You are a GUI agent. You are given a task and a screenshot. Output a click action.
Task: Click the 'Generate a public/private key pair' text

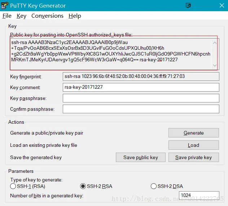47,133
